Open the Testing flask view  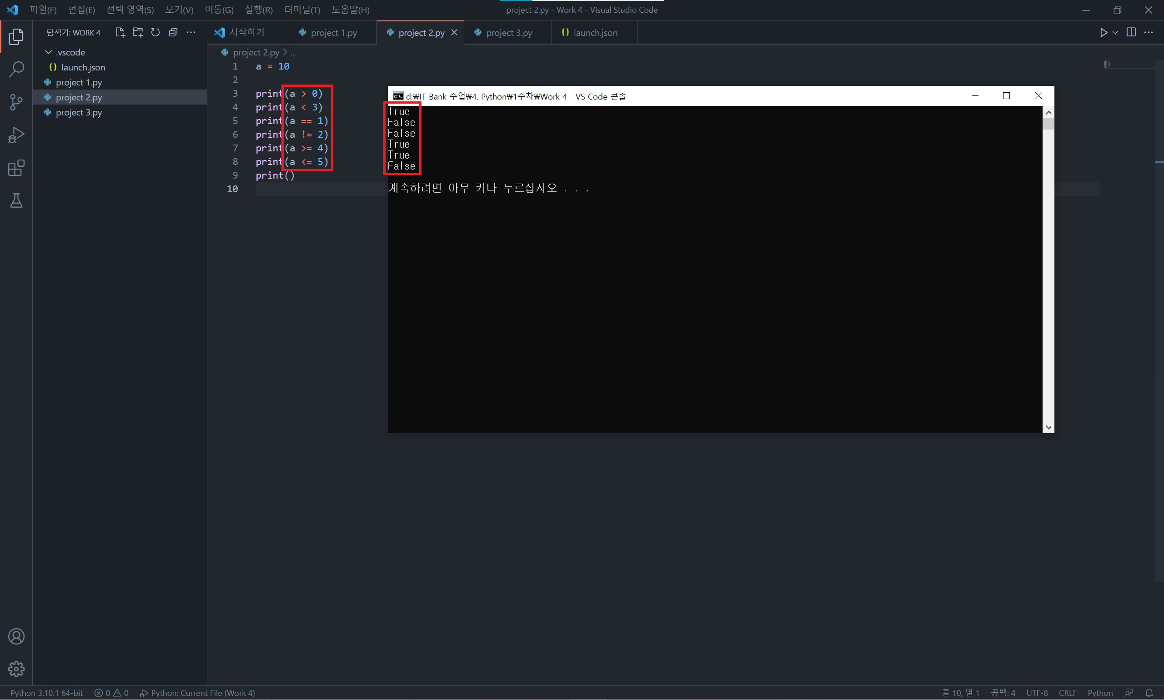click(16, 201)
